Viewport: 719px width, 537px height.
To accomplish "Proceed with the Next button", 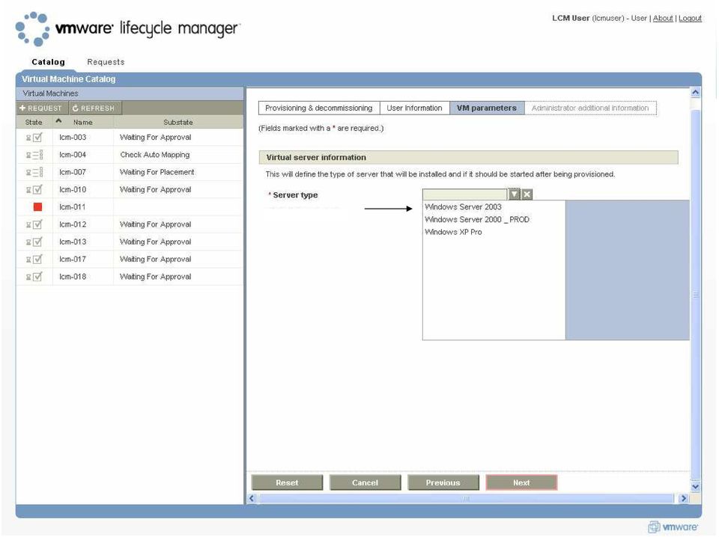I will point(521,482).
